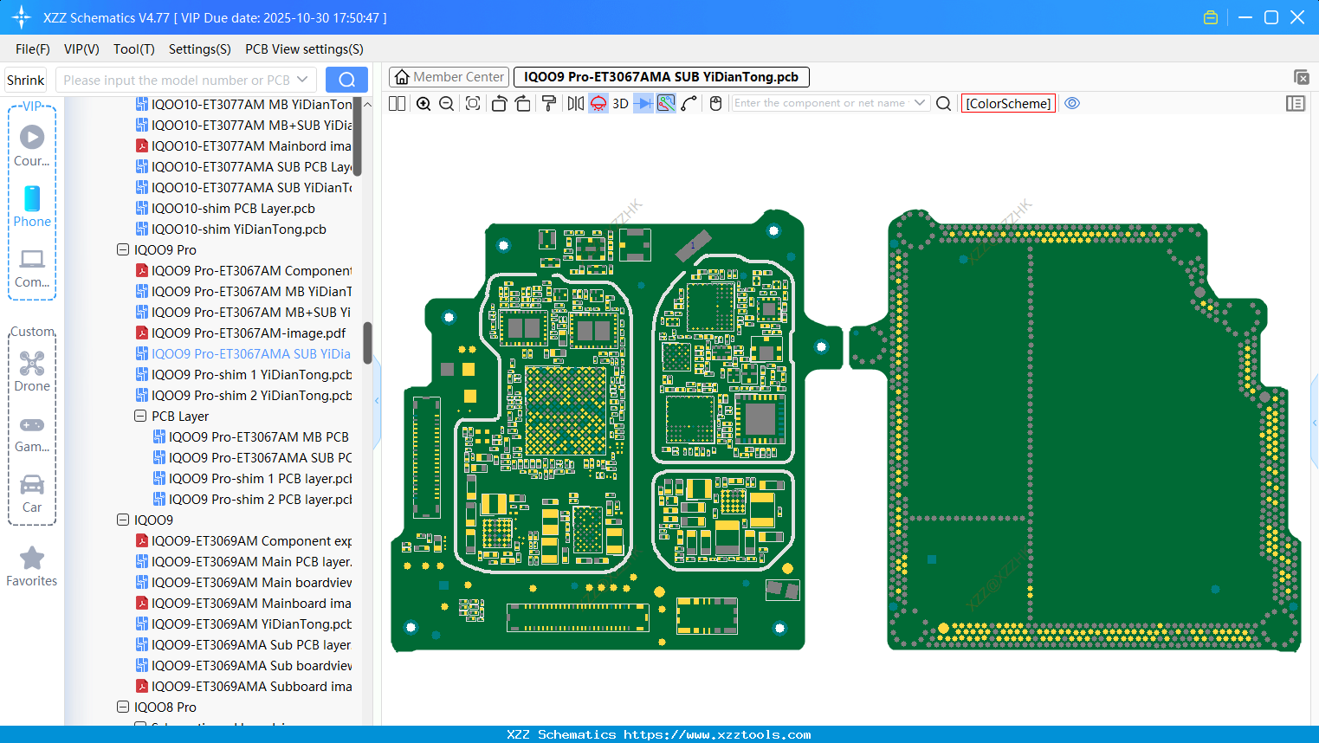Click the curved trace route icon
Screen dimensions: 1319x743
(x=689, y=104)
